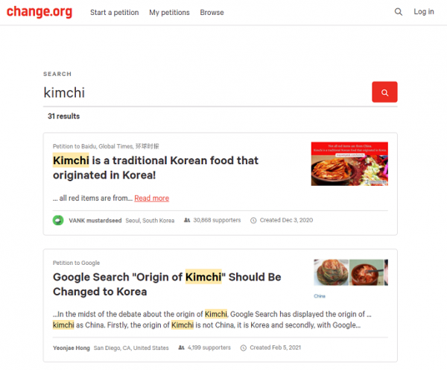Click supporters icon beside 30,868 supporters

(x=187, y=220)
